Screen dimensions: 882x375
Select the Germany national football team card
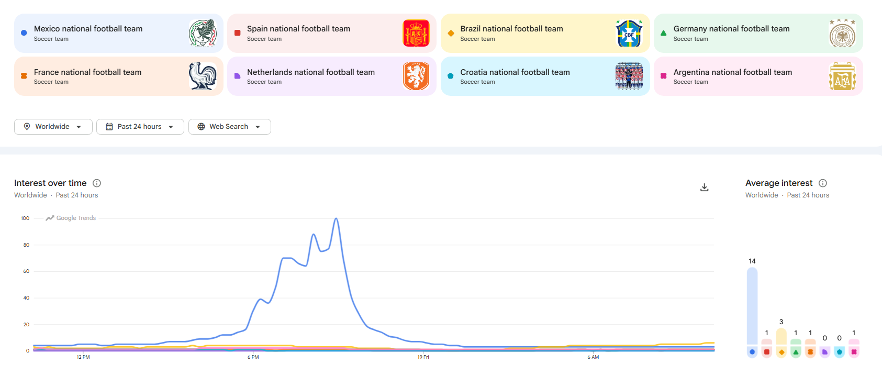tap(758, 33)
